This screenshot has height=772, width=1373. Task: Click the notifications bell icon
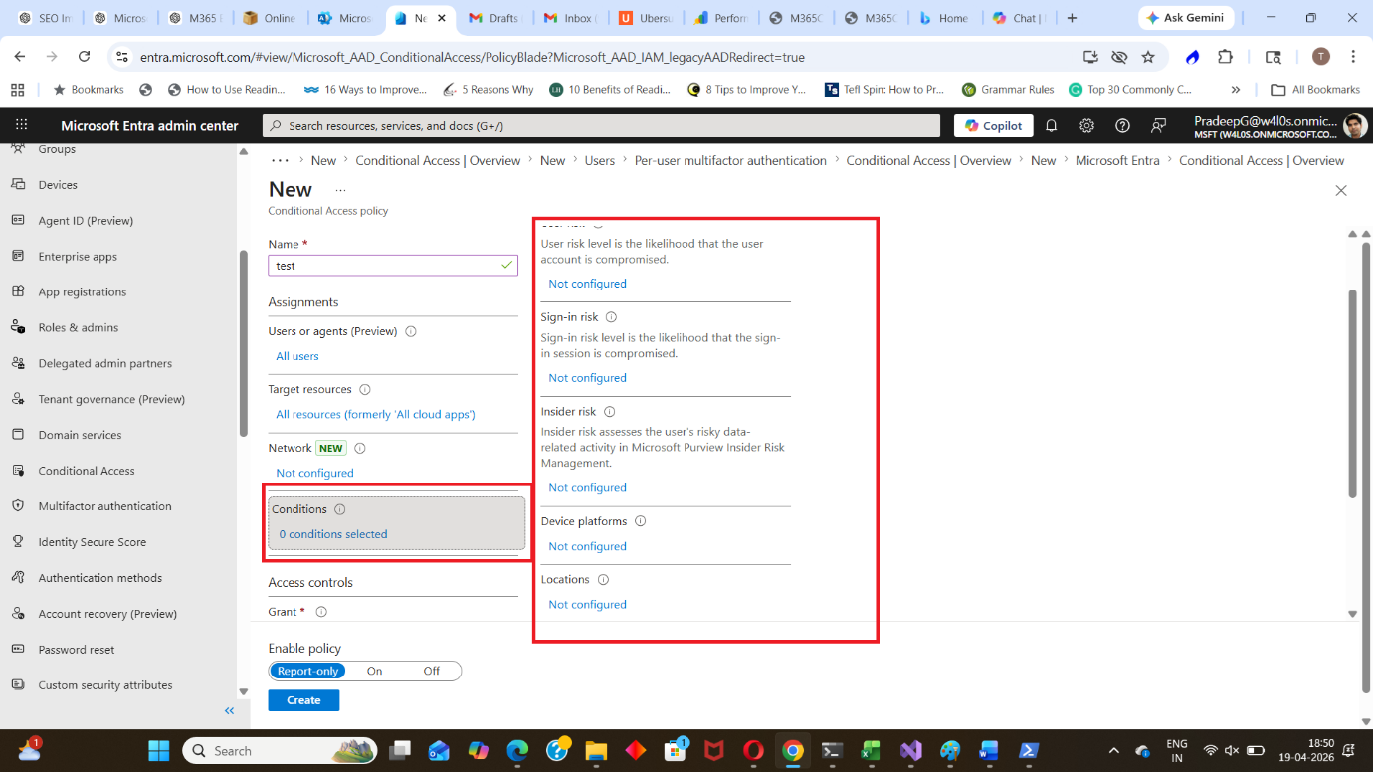(x=1051, y=125)
